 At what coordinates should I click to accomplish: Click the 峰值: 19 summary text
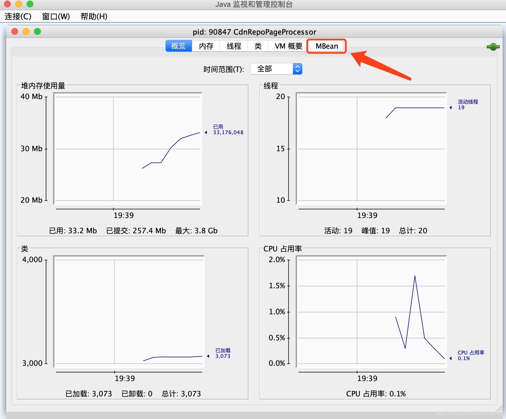(376, 231)
